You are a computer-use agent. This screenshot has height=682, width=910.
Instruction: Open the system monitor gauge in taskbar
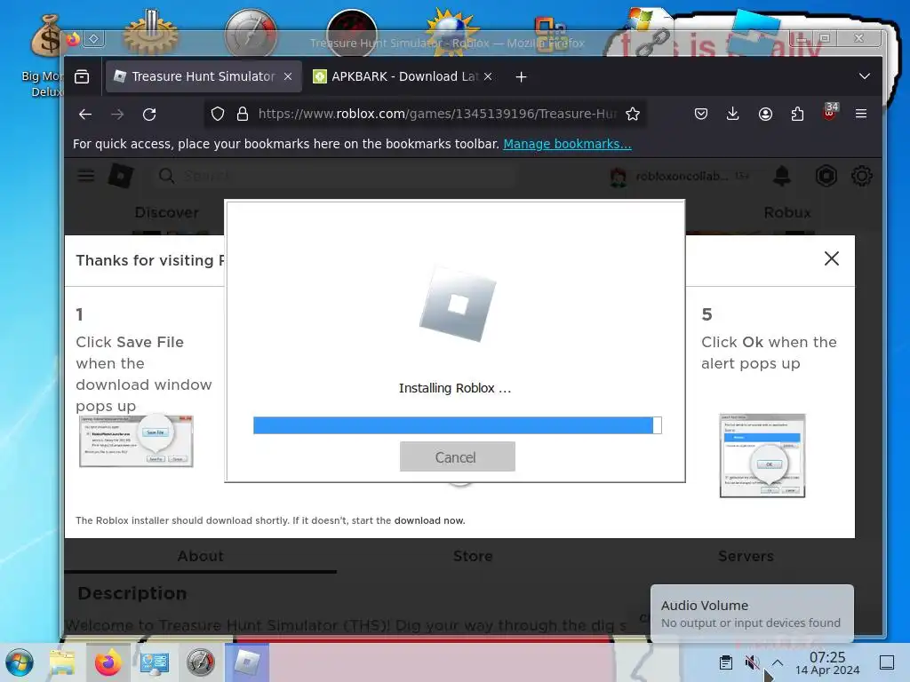tap(200, 662)
